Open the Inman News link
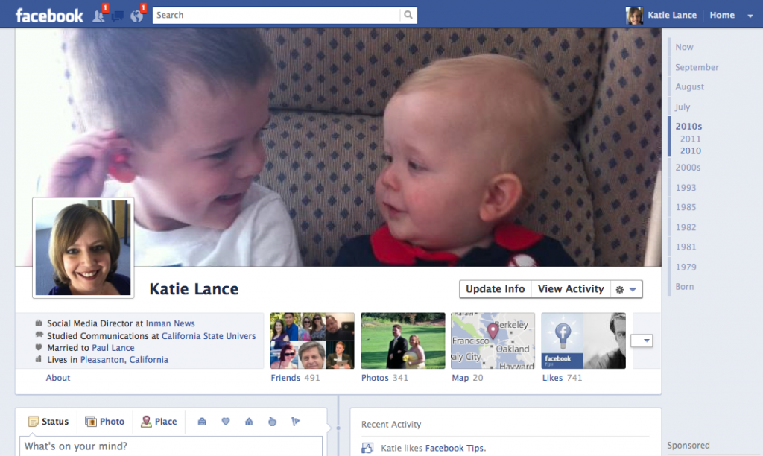Viewport: 763px width, 456px height. [170, 323]
